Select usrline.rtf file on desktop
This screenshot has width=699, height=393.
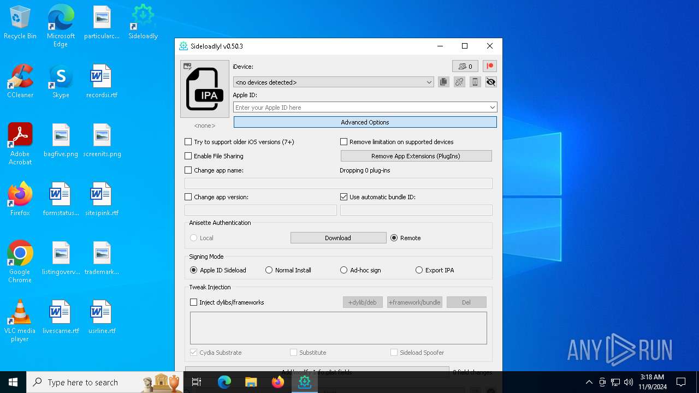[102, 318]
